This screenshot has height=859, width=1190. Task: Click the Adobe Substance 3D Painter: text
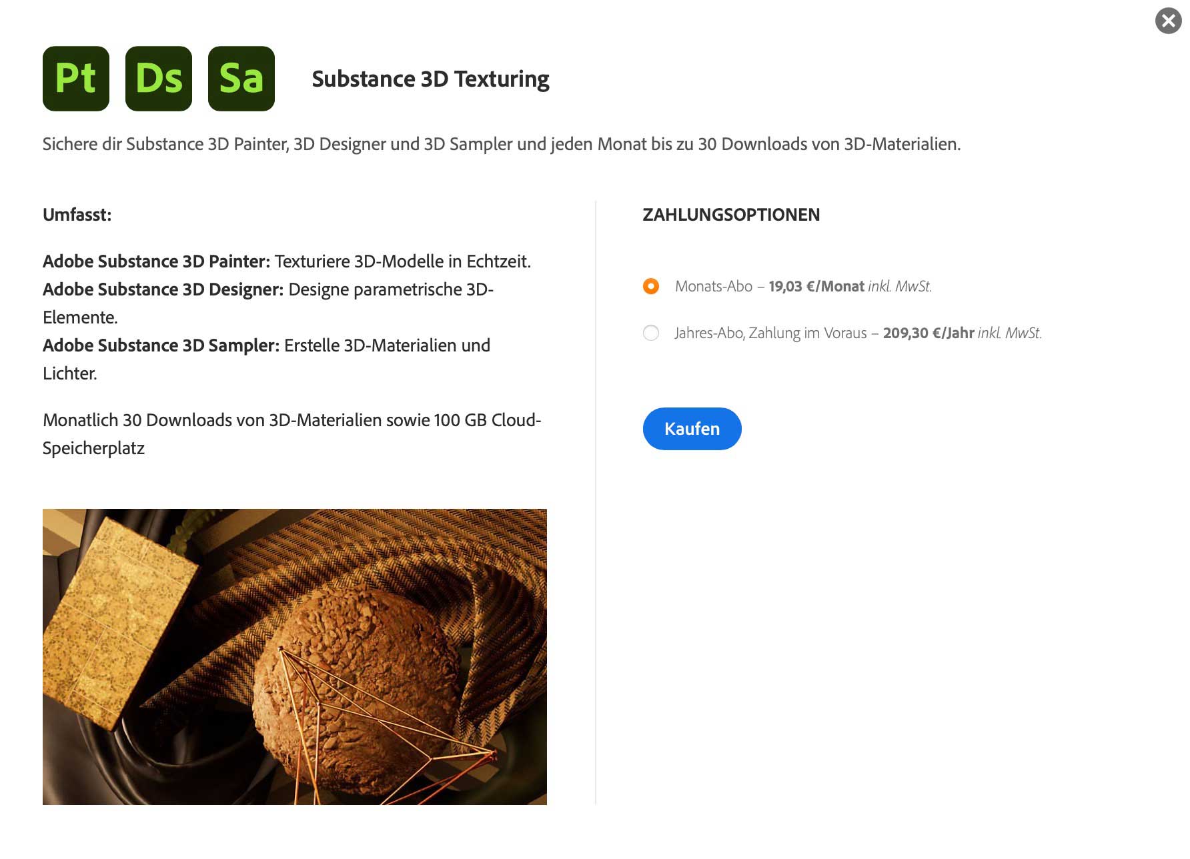pos(156,261)
